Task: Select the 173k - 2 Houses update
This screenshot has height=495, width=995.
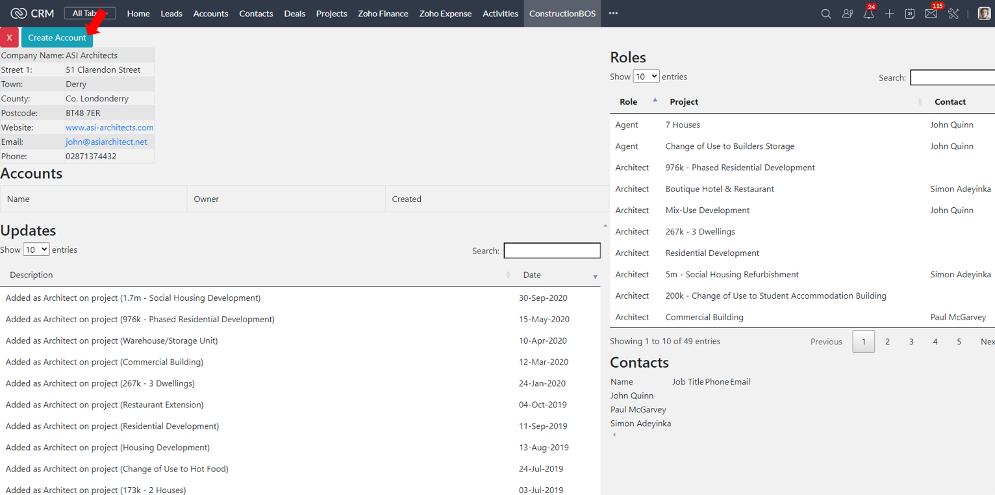Action: point(95,490)
